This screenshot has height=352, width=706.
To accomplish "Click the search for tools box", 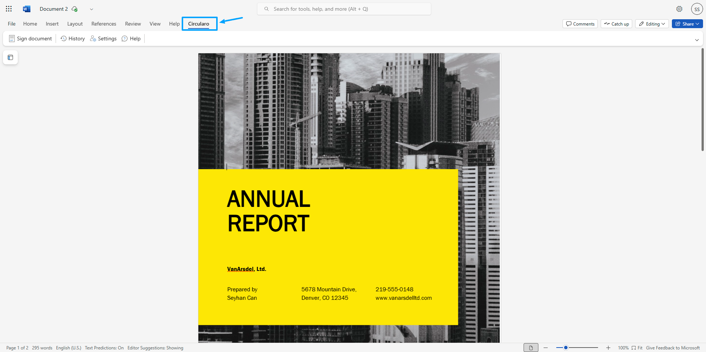I will coord(344,9).
